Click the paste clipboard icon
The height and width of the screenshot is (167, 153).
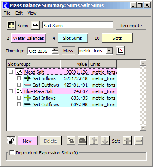pos(82,141)
